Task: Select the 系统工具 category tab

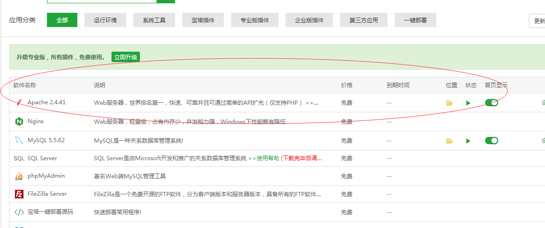Action: tap(154, 20)
